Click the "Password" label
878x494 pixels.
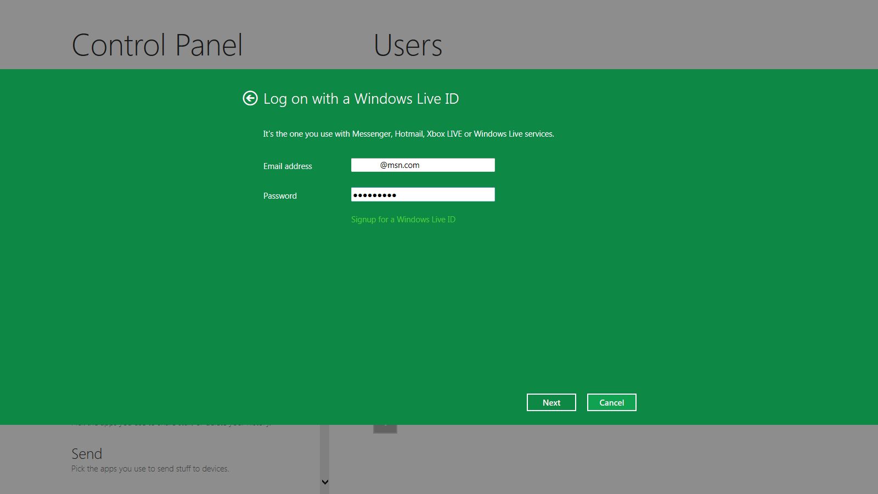coord(280,196)
